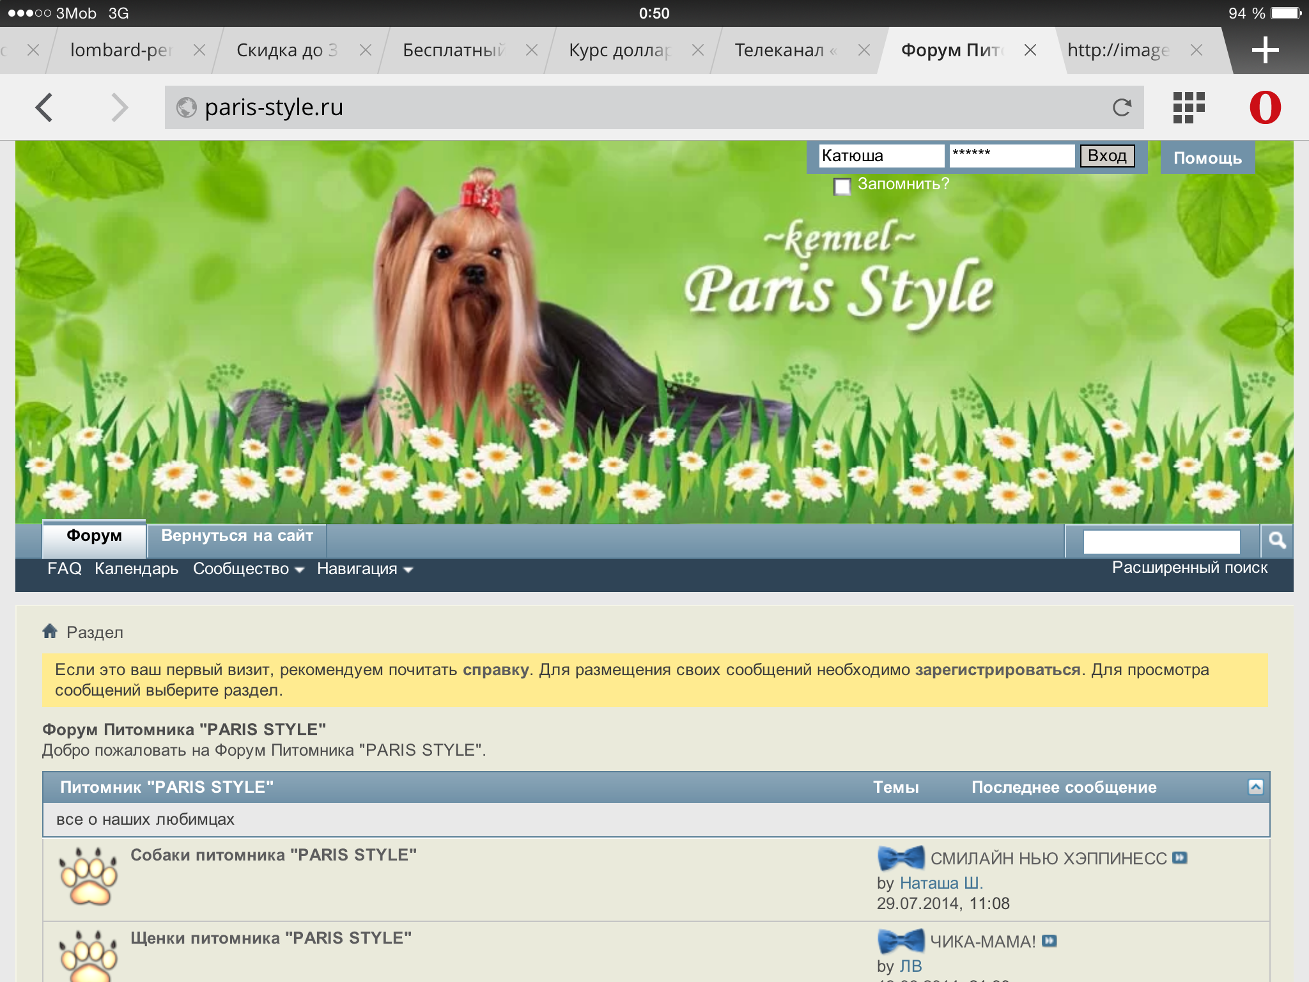Image resolution: width=1309 pixels, height=982 pixels.
Task: Click bow-tie icon next to ЧИКА-МАМА!
Action: pos(901,941)
